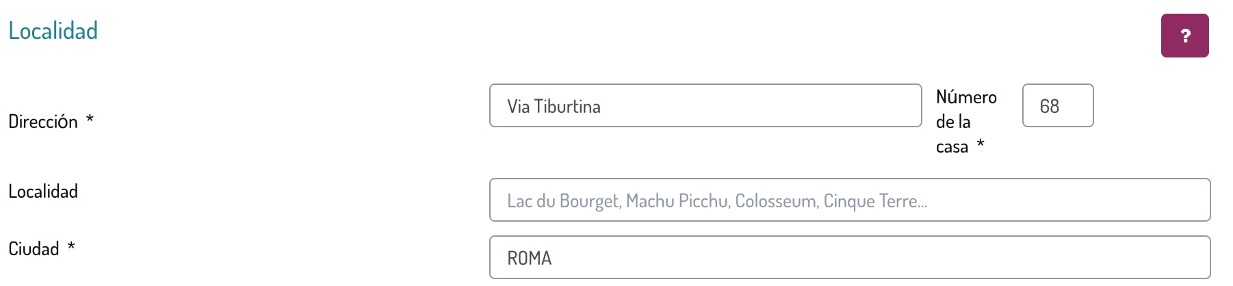Focus the house number input field

coord(1057,106)
